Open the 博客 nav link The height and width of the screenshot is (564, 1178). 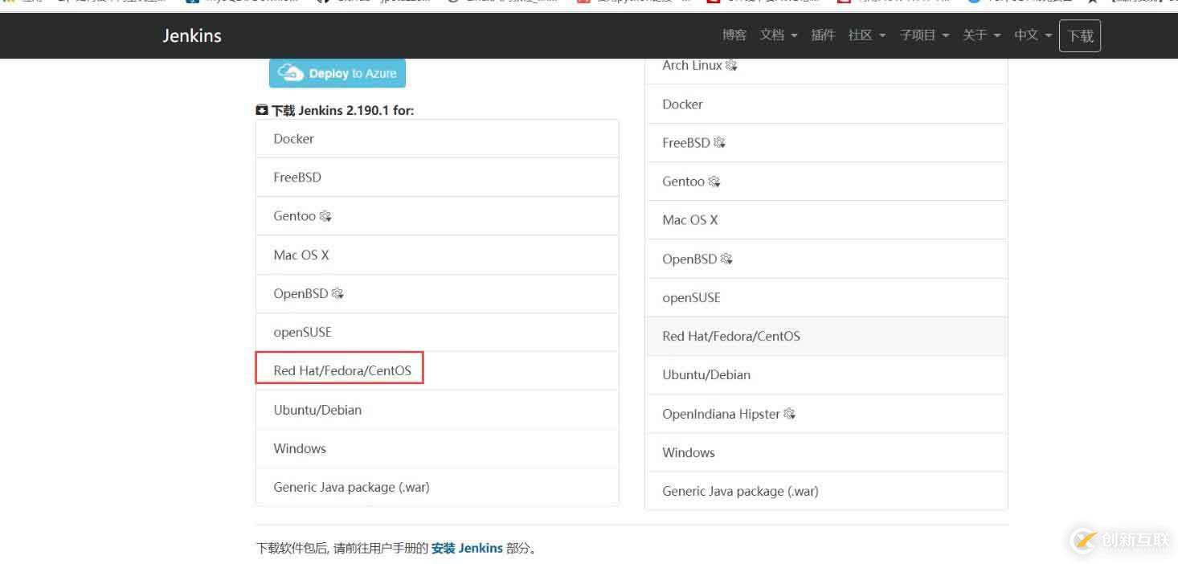pyautogui.click(x=734, y=35)
